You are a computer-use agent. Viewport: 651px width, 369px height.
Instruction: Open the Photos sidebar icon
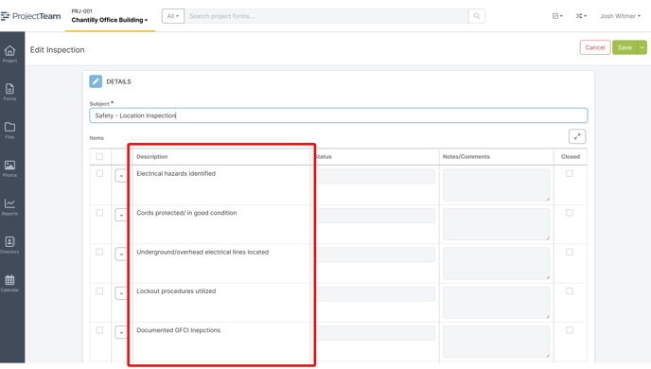pos(10,168)
